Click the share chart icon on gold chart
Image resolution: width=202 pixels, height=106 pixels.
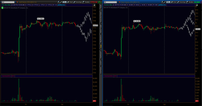[59, 2]
